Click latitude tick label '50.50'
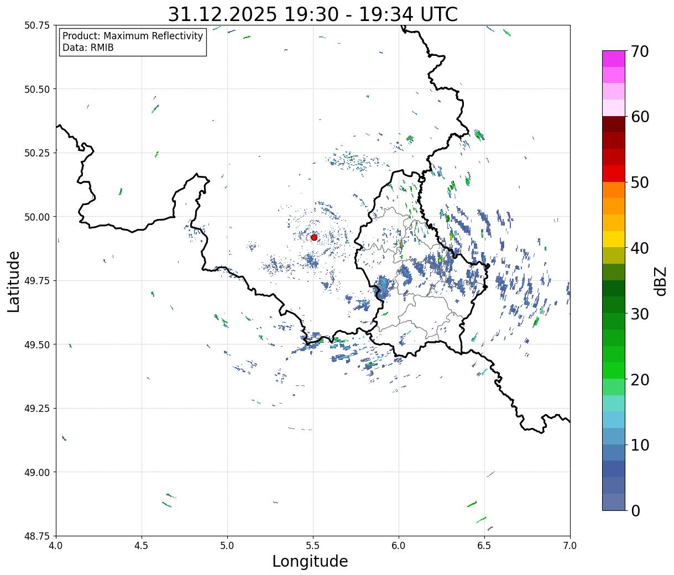 coord(37,89)
